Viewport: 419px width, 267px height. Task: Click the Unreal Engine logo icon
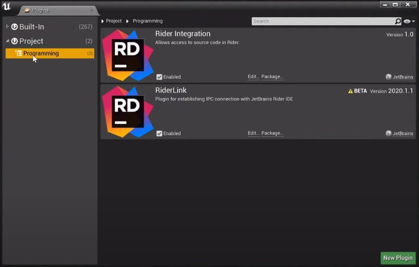point(6,6)
